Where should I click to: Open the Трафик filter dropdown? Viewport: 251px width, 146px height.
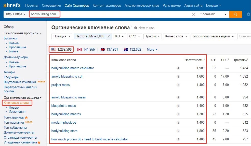(x=153, y=36)
